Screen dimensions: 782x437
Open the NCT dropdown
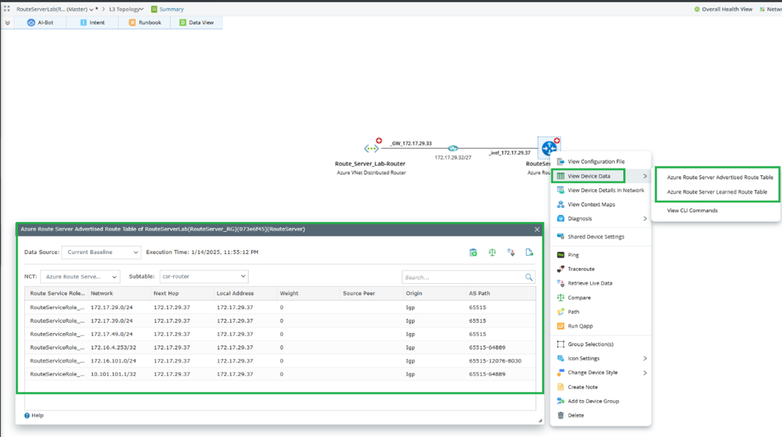(80, 277)
